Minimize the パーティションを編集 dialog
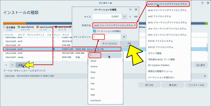 [130, 10]
